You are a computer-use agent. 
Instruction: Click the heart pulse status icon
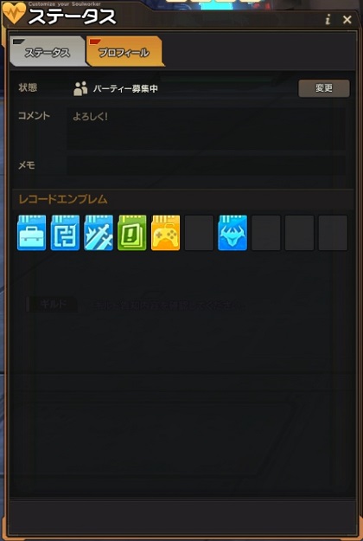14,13
